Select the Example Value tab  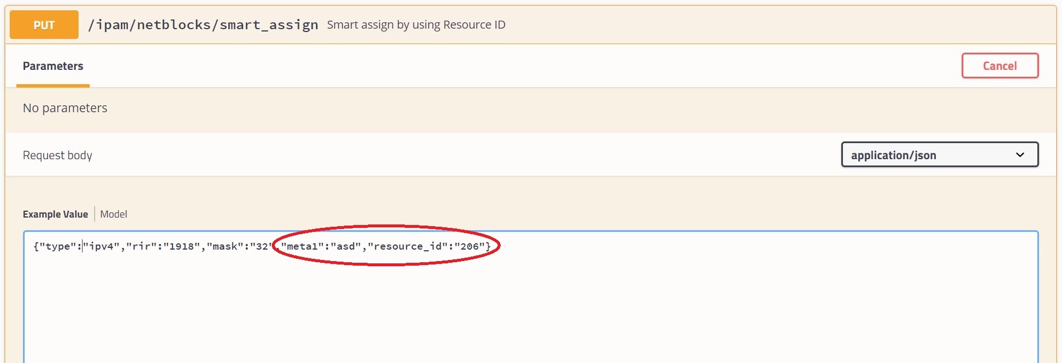(x=55, y=214)
